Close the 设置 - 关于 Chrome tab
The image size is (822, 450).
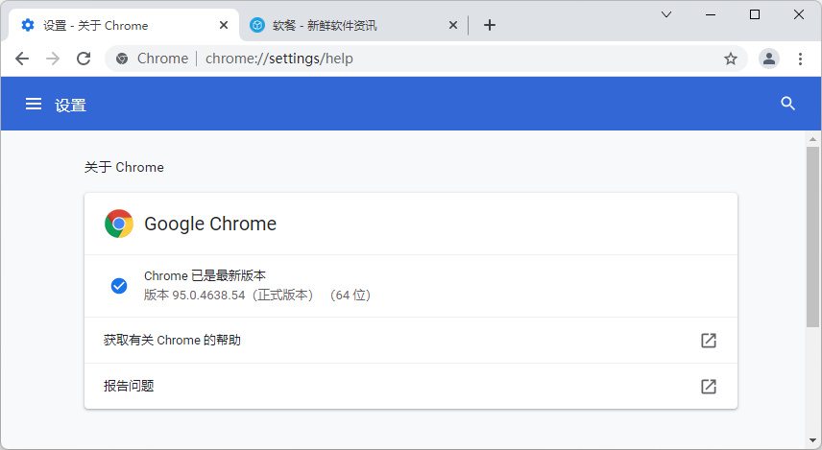[x=224, y=25]
